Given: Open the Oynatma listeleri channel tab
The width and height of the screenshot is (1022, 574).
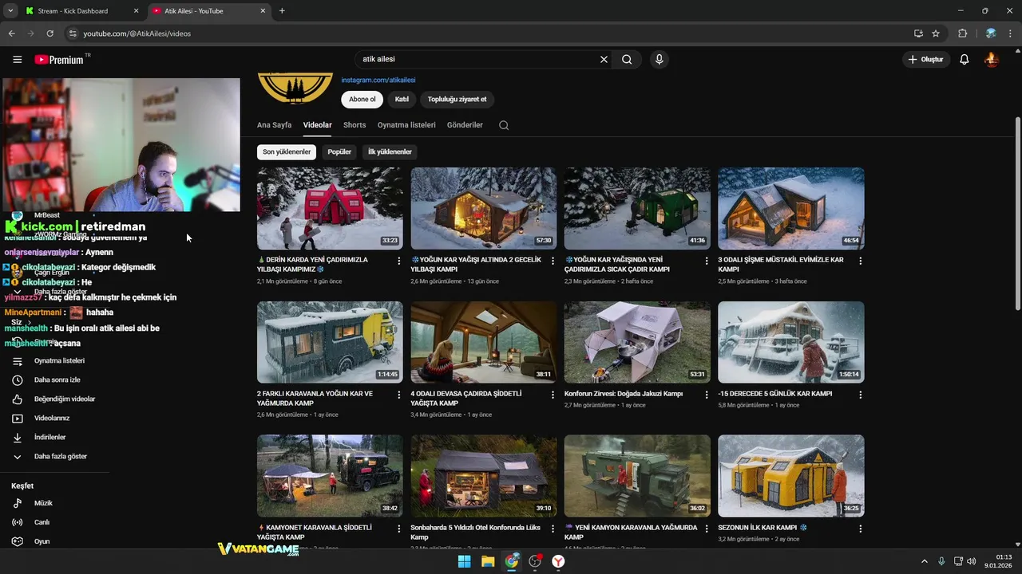Looking at the screenshot, I should (x=406, y=125).
